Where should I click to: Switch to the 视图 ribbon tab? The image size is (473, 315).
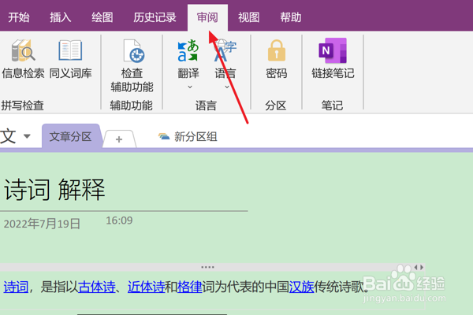[249, 17]
